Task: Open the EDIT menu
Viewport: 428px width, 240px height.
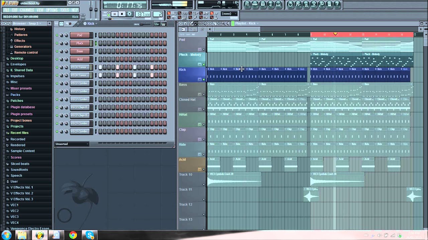Action: [14, 10]
